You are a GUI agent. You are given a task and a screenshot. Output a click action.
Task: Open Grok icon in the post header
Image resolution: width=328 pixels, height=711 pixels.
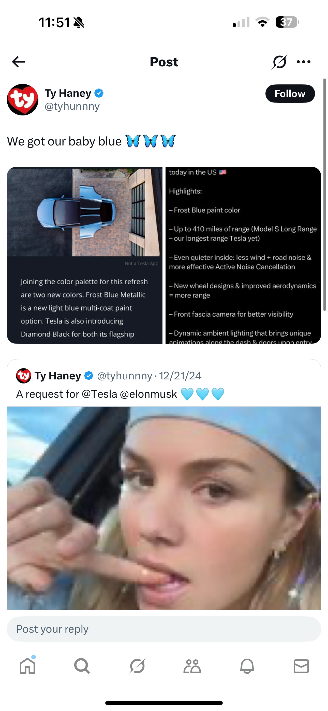[279, 62]
